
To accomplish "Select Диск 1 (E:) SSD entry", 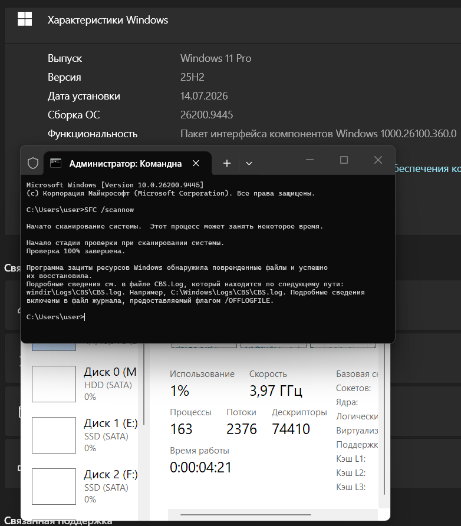I will click(85, 435).
